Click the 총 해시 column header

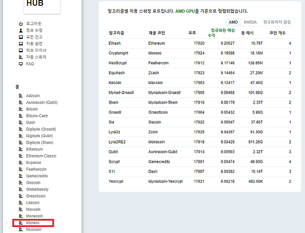(x=247, y=33)
